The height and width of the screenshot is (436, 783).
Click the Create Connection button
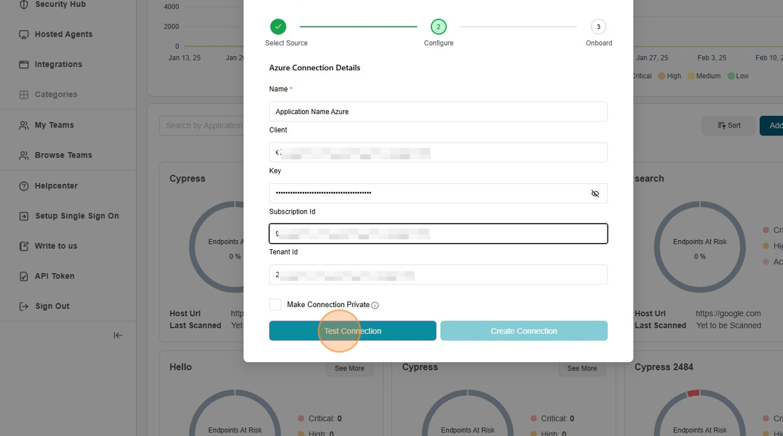pos(524,331)
